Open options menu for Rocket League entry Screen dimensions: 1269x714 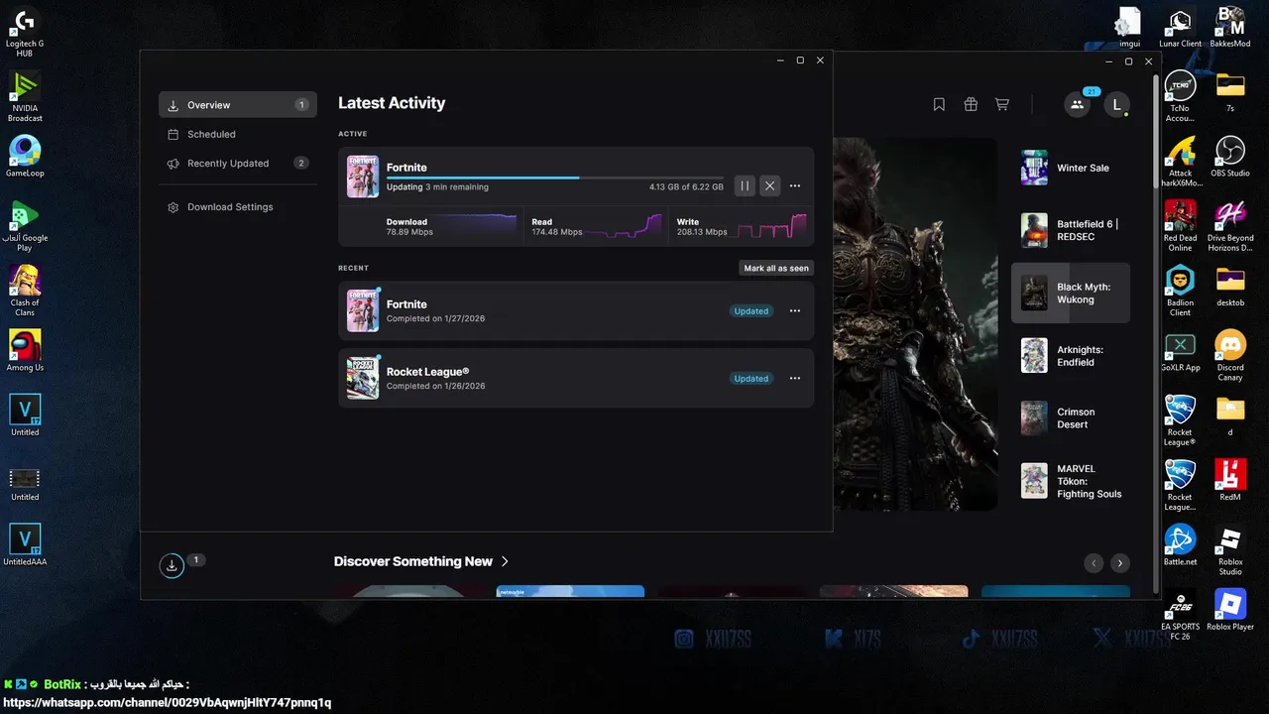[x=795, y=379]
